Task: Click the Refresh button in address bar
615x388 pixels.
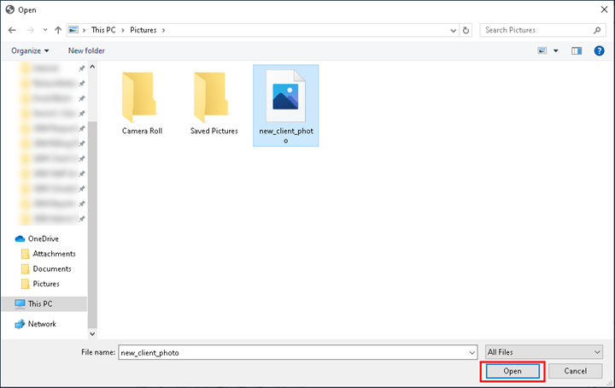Action: click(x=466, y=30)
